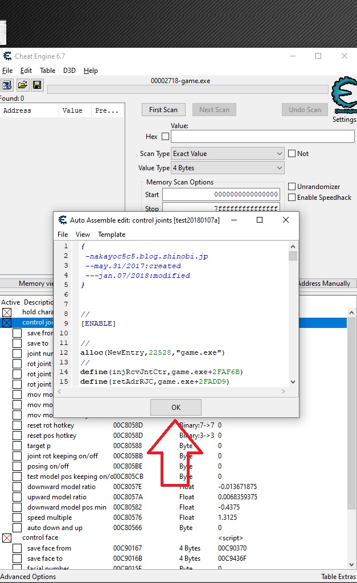Click the Auto Assemble dialog title icon

[x=63, y=220]
